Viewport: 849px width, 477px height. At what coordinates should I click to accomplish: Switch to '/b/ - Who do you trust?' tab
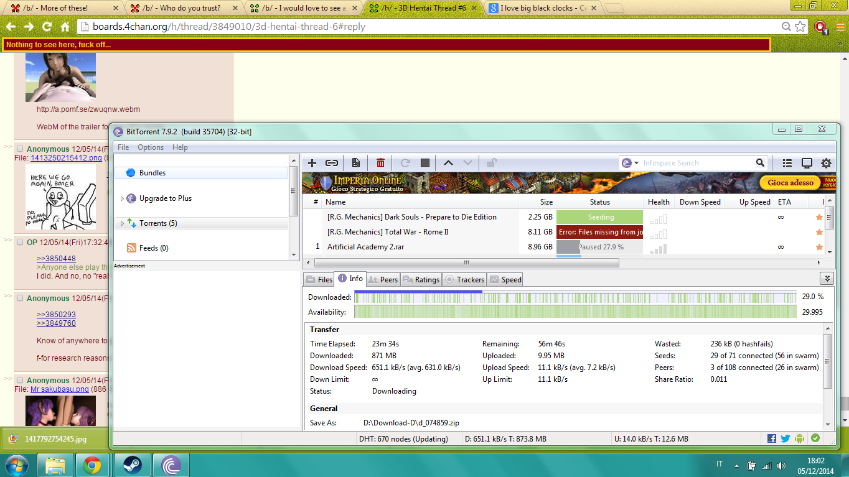point(182,7)
